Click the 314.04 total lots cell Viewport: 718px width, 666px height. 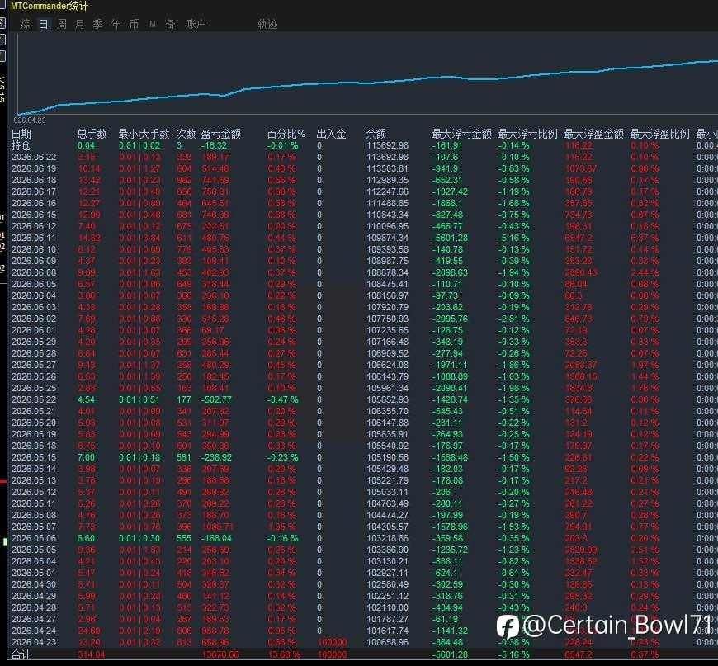(92, 654)
